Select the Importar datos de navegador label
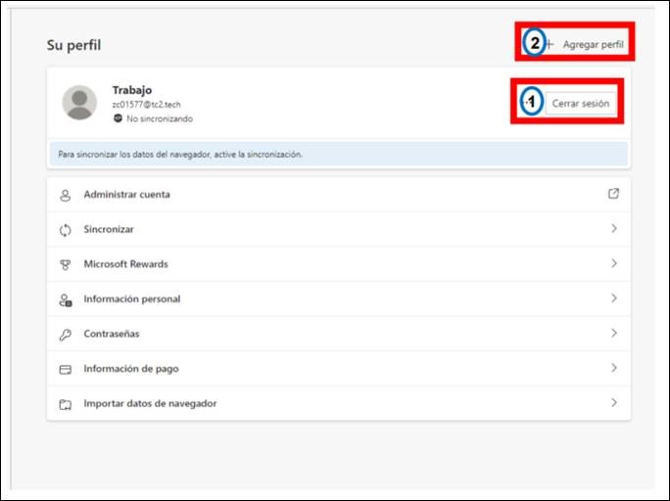This screenshot has height=501, width=670. (x=150, y=404)
